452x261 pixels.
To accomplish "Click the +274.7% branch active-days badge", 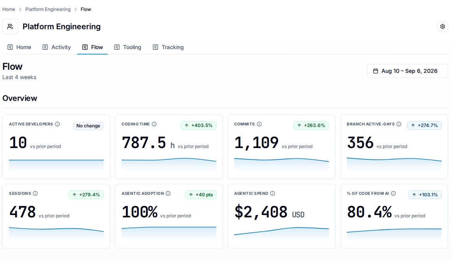I will click(x=424, y=125).
